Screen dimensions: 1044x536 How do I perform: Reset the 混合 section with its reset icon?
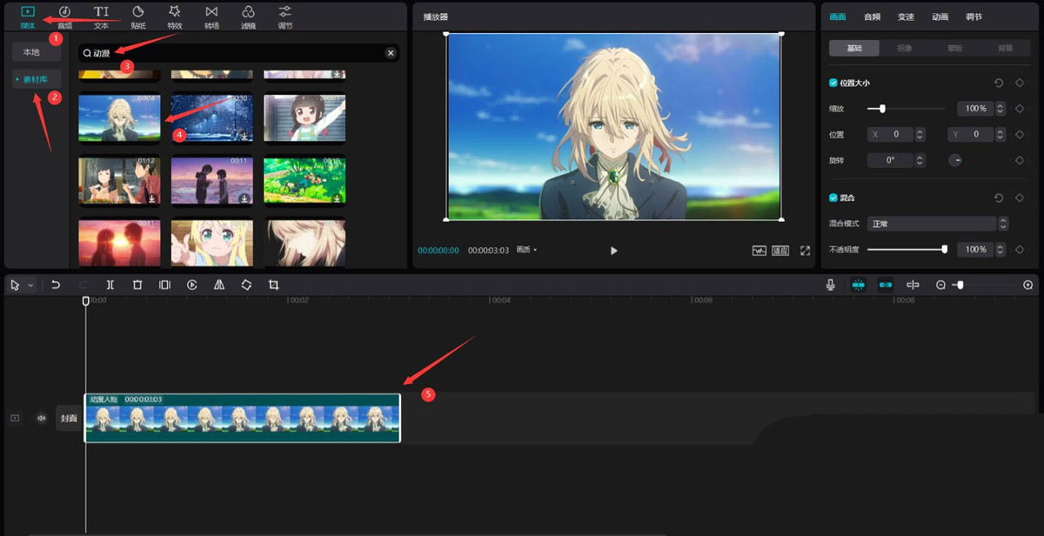(x=1000, y=198)
